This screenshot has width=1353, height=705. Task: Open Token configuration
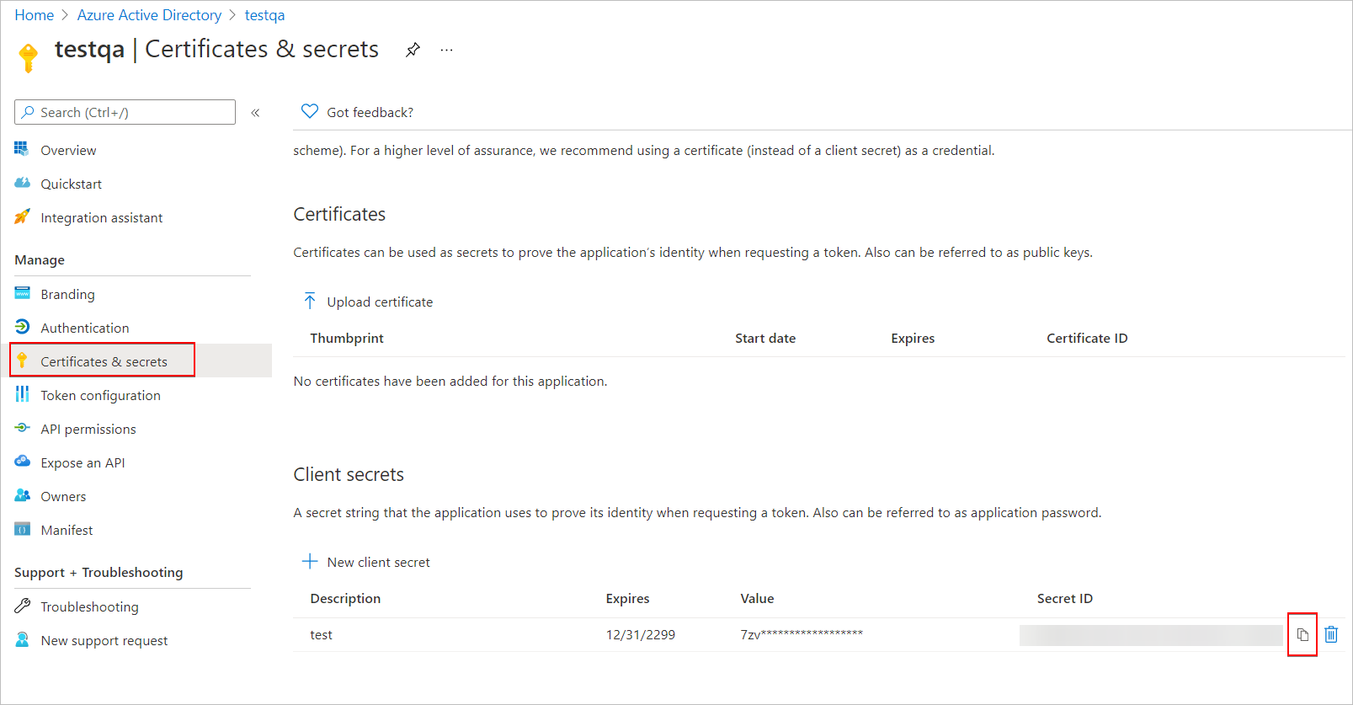[100, 396]
